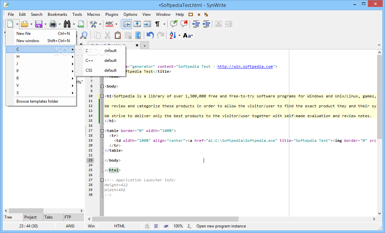Click the Indent lines icon

tap(196, 24)
